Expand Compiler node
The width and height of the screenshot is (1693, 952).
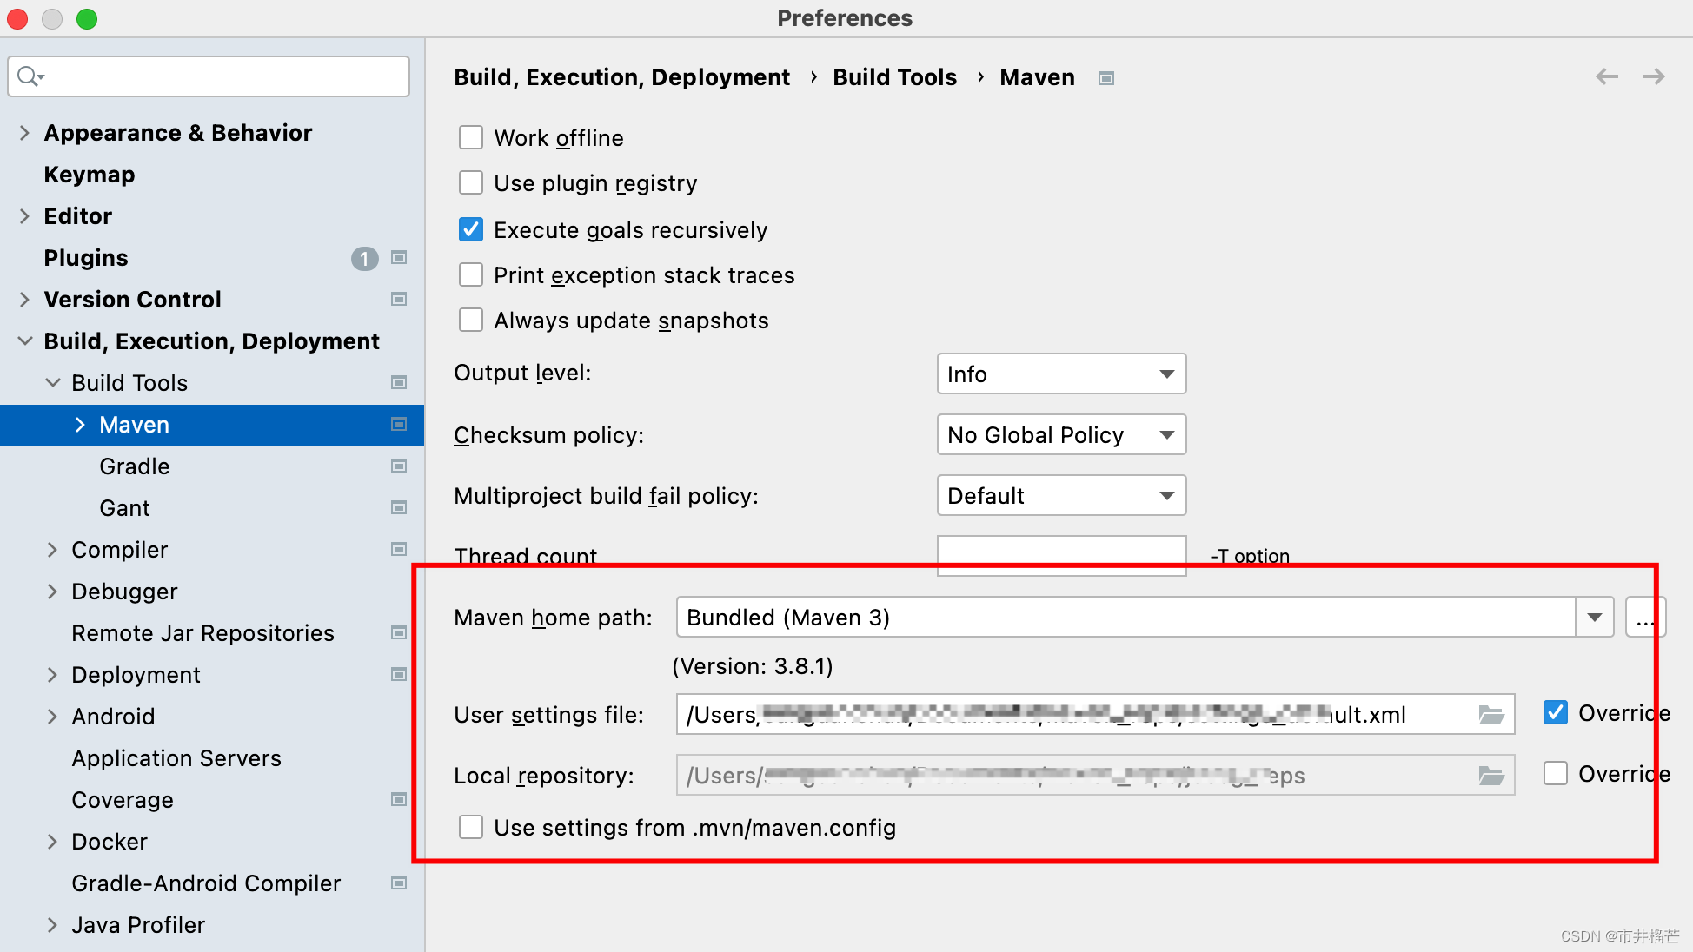click(52, 550)
